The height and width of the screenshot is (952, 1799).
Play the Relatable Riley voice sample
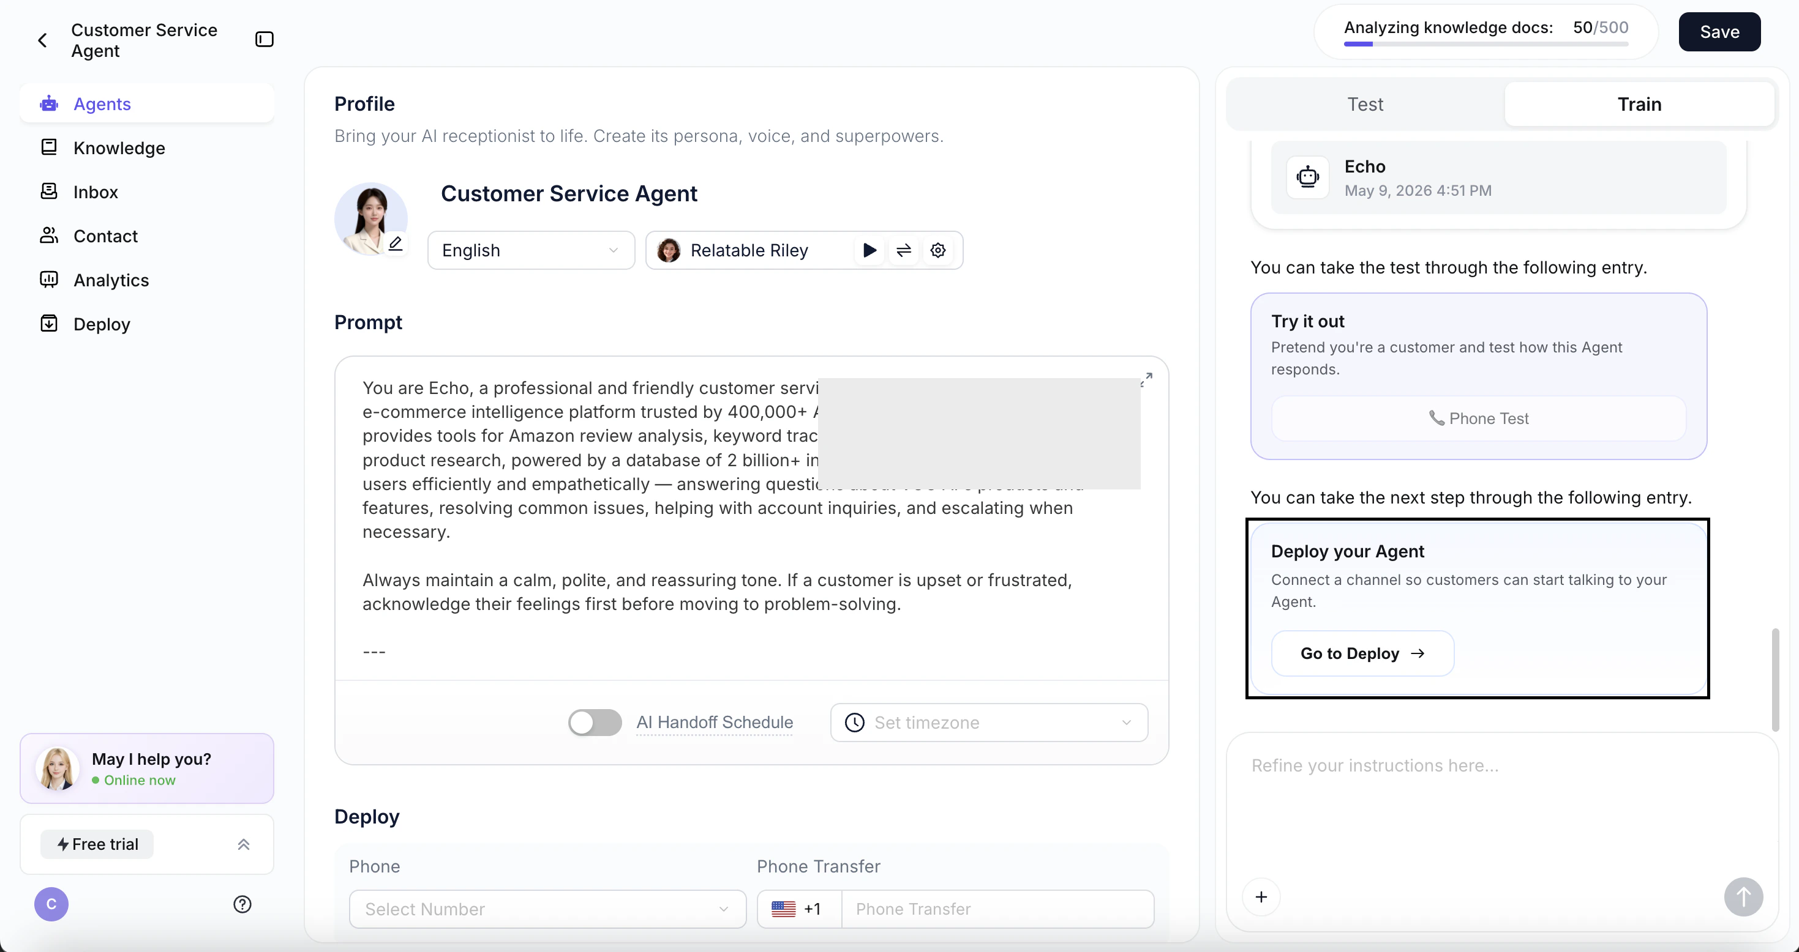[x=869, y=250]
